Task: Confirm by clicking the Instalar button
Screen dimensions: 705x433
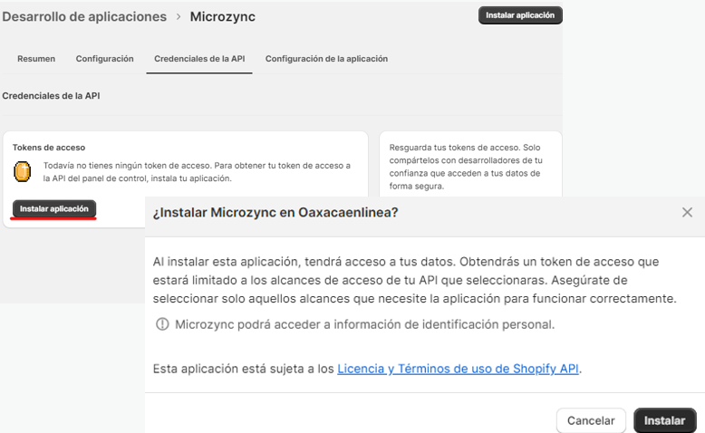Action: (x=664, y=420)
